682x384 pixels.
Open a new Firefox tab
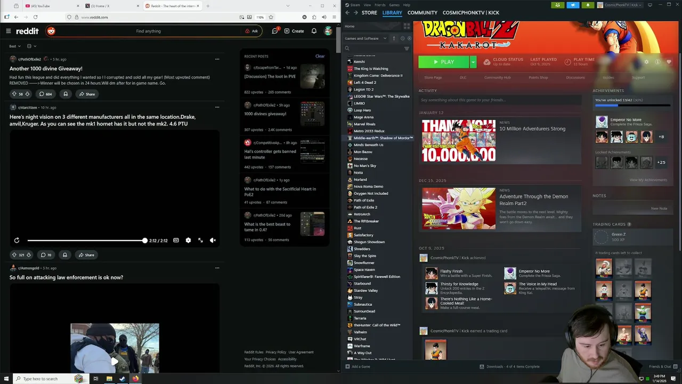(x=208, y=6)
